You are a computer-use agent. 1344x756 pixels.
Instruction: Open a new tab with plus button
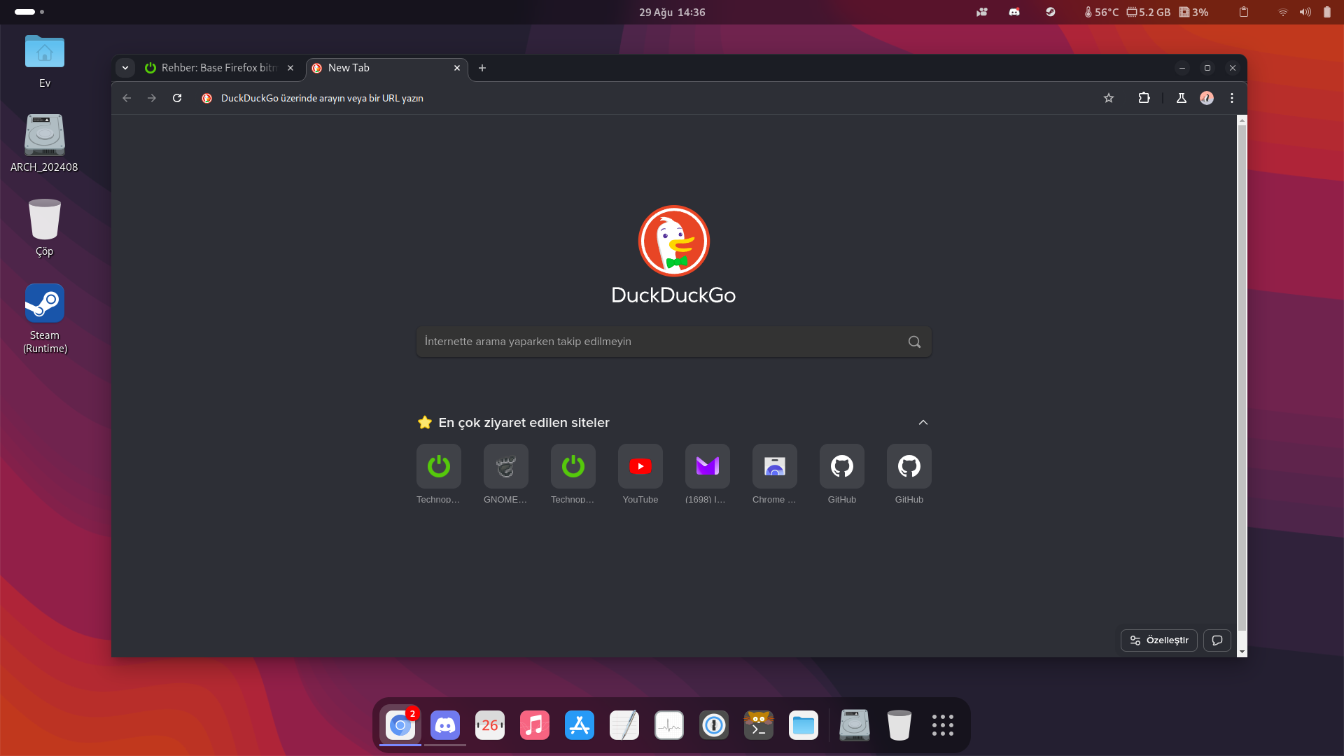[482, 68]
